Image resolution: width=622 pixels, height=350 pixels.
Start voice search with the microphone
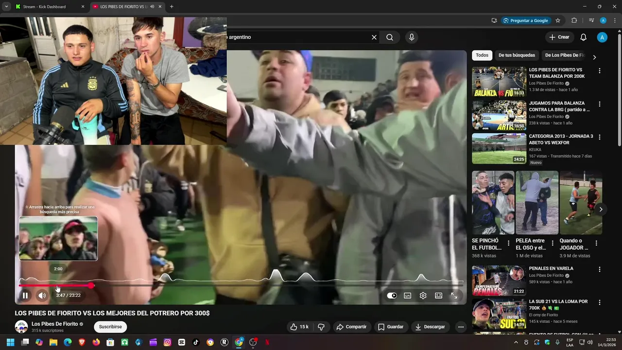coord(412,37)
